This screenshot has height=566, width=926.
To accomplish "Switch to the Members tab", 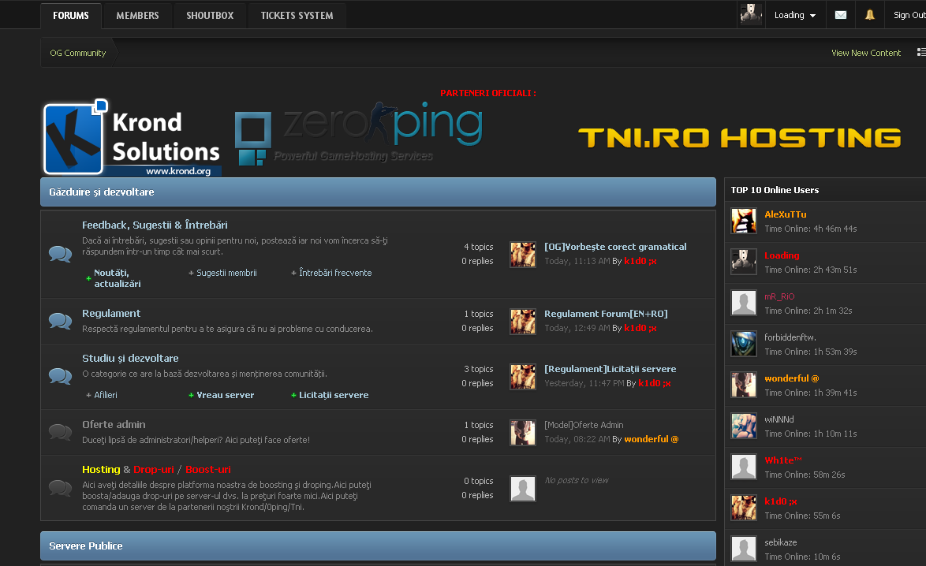I will click(137, 15).
